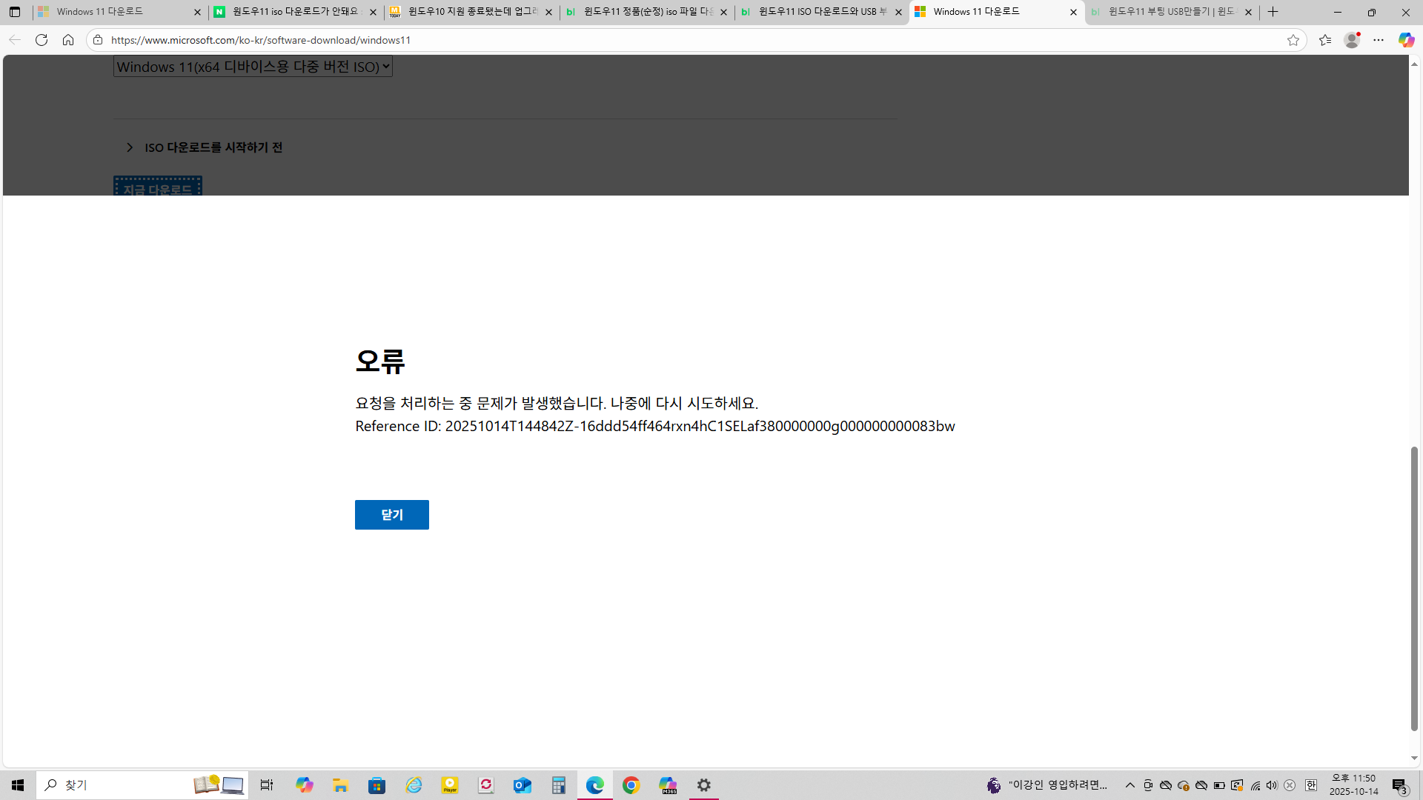Click the address bar URL field
Viewport: 1423px width, 800px height.
697,40
